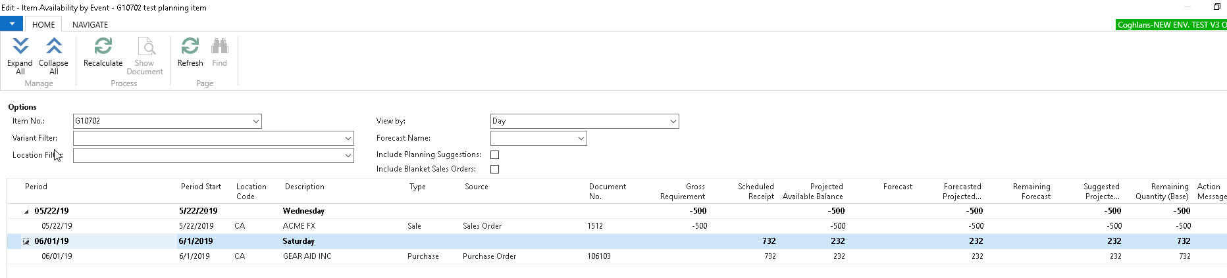The image size is (1227, 278).
Task: Restore the window using the title bar button
Action: click(1217, 7)
